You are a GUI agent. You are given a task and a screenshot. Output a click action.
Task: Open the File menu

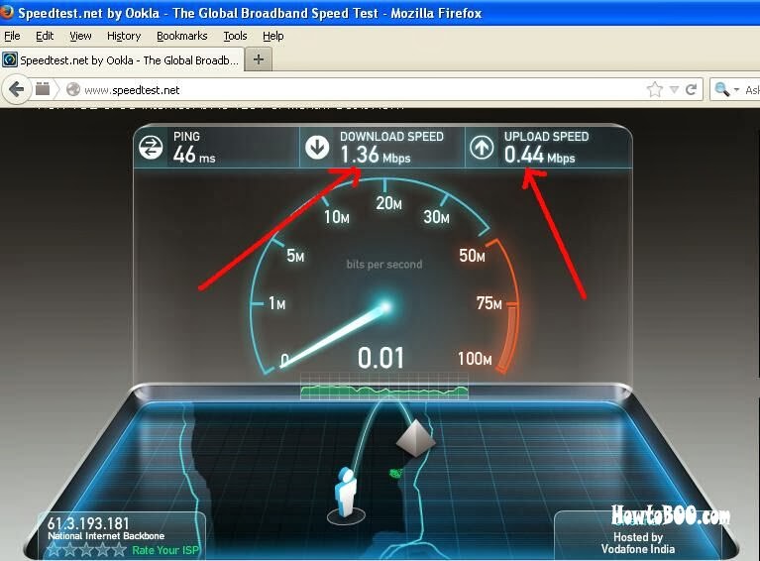[x=12, y=36]
